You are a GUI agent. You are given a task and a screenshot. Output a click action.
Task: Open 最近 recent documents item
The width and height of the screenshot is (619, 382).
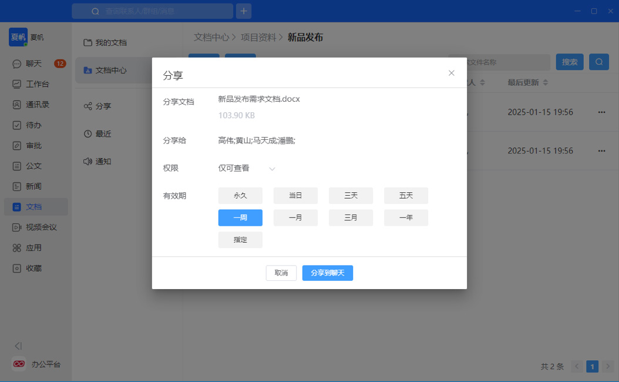pos(103,134)
